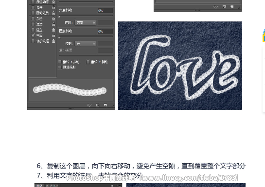Viewport: 265px width, 187px height.
Task: Open the angle jitter Control dropdown set to 方向
Action: coord(86,23)
